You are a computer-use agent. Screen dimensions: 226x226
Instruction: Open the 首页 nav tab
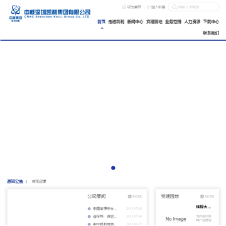(102, 21)
